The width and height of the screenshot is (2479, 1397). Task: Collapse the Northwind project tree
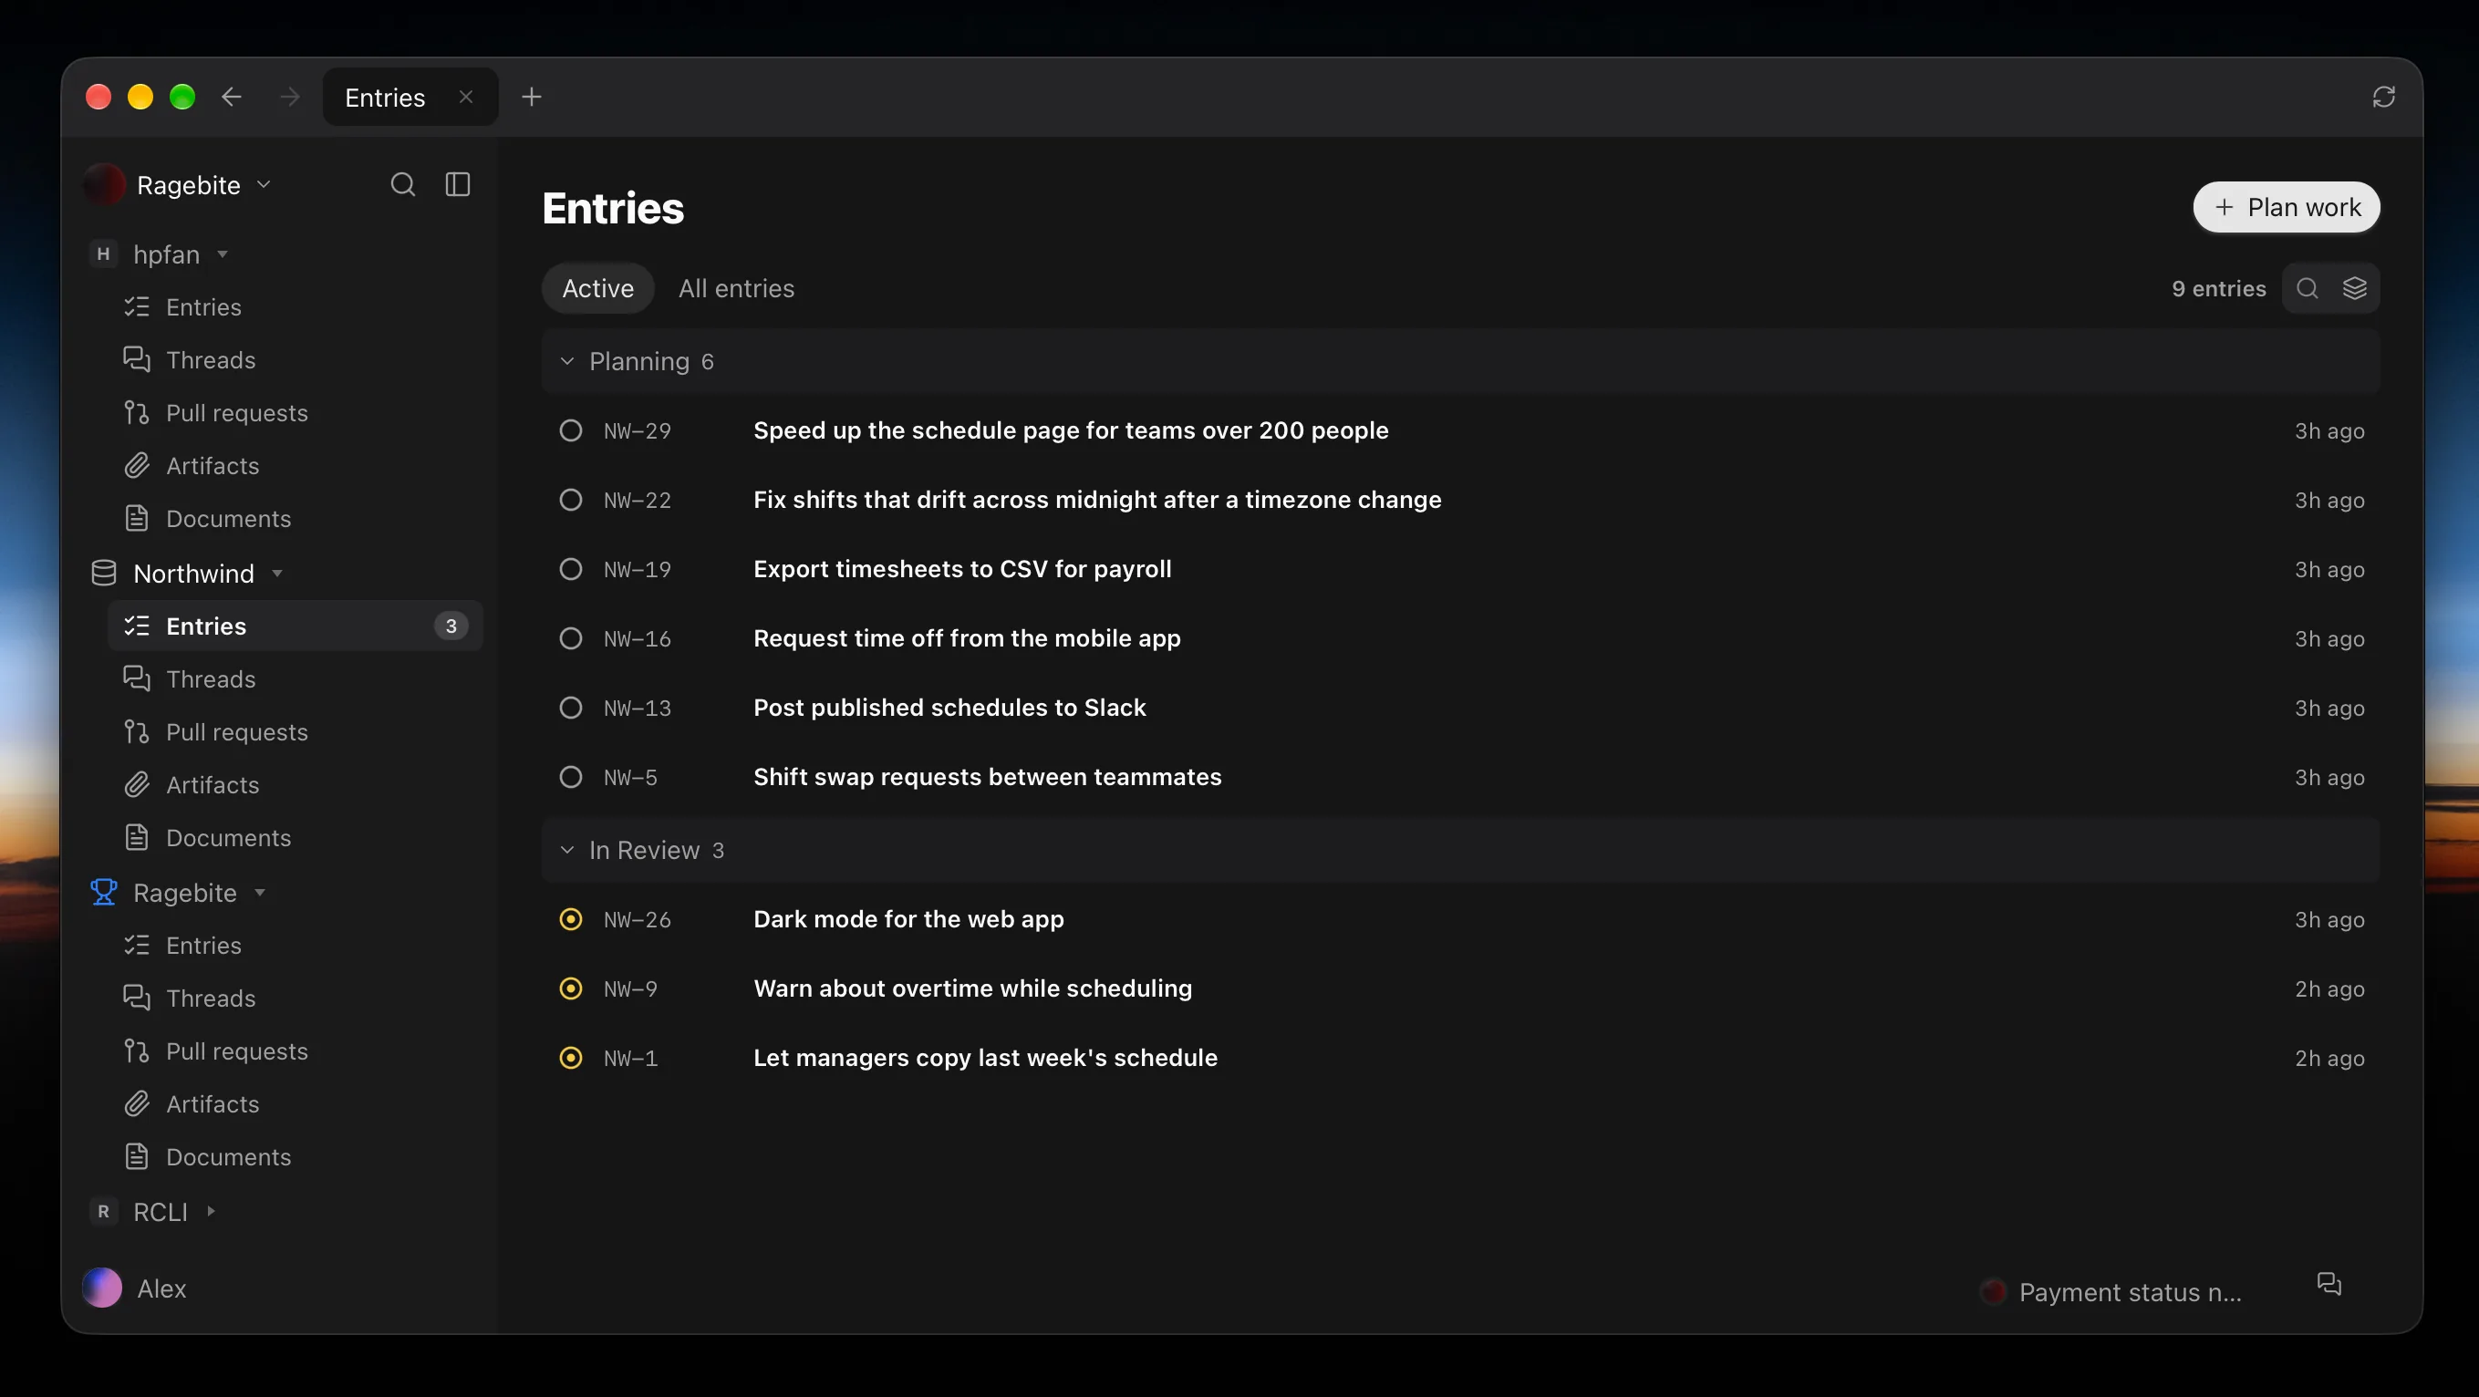coord(277,574)
